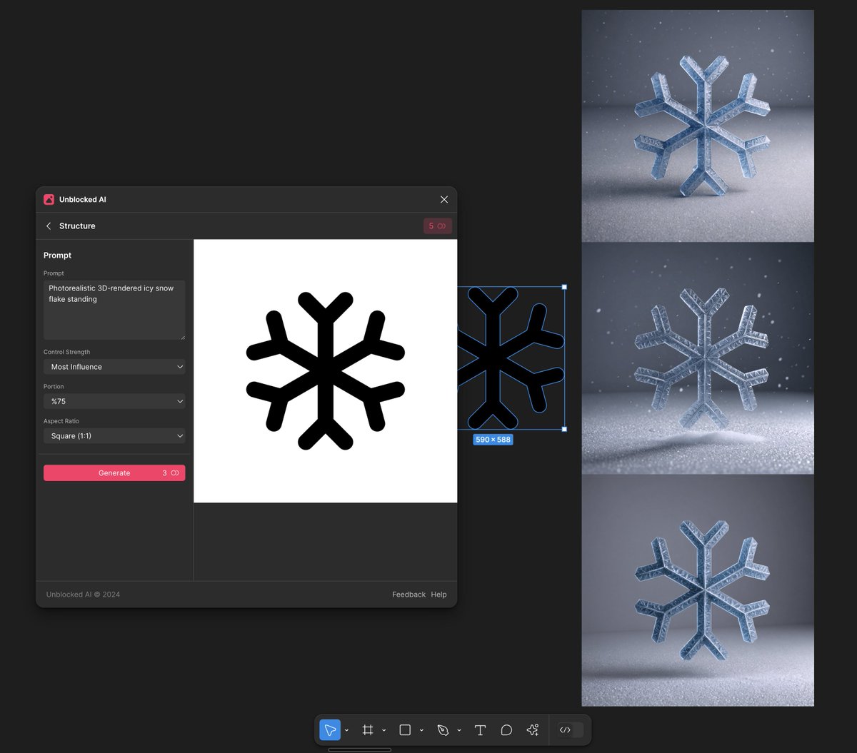Select the Pen tool

coord(443,730)
